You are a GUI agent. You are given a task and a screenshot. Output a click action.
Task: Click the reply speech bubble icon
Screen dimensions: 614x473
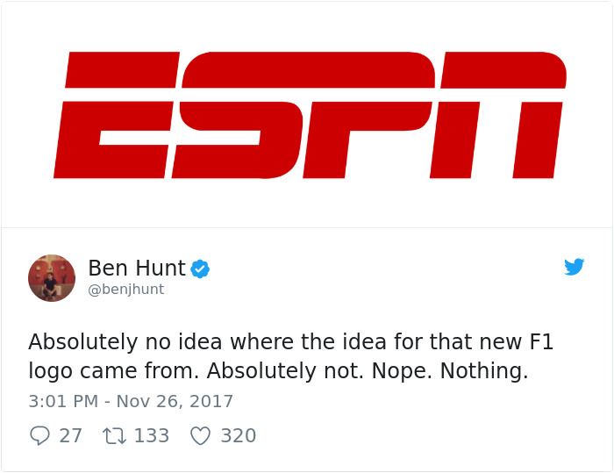39,435
